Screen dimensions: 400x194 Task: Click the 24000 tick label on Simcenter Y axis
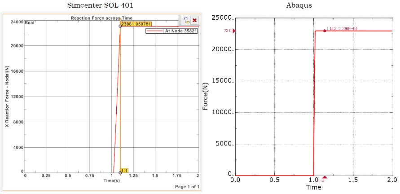coord(18,22)
